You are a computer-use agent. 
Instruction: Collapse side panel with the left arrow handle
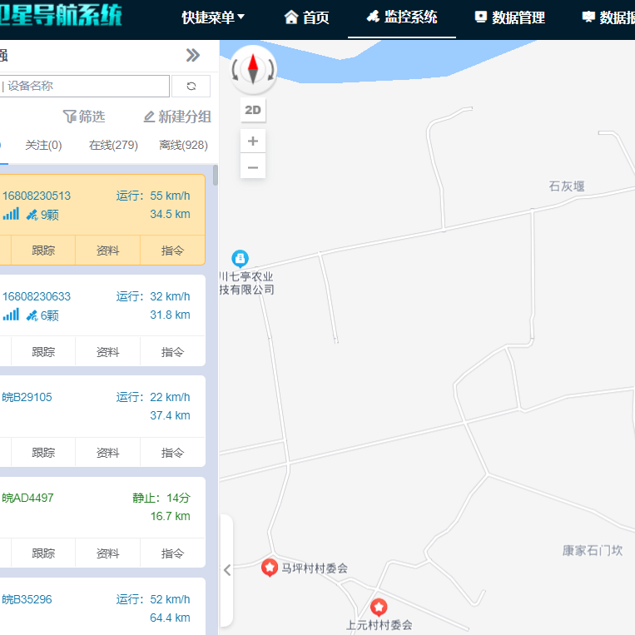[x=227, y=570]
